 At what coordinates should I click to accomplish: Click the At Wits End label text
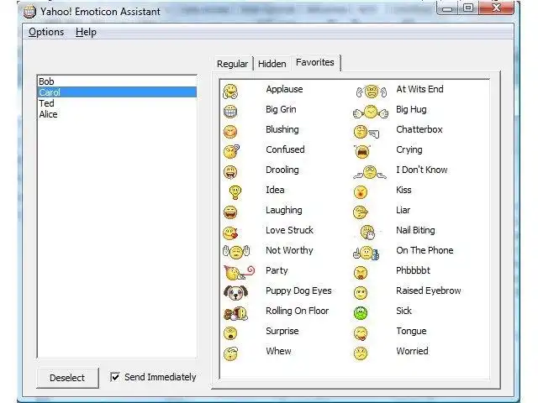[x=420, y=89]
